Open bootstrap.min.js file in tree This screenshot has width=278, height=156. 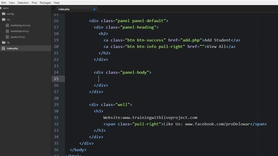(20, 31)
